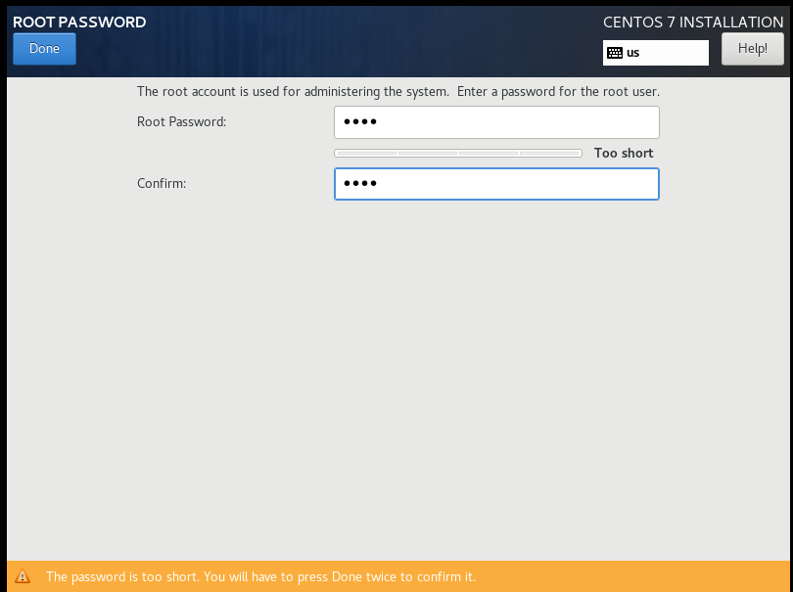Viewport: 793px width, 592px height.
Task: Focus the Confirm password input field
Action: point(496,184)
